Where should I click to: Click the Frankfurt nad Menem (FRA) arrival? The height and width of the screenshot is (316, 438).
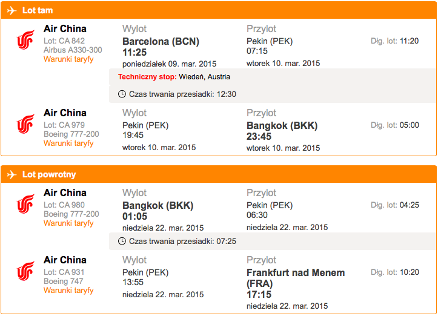tap(296, 278)
